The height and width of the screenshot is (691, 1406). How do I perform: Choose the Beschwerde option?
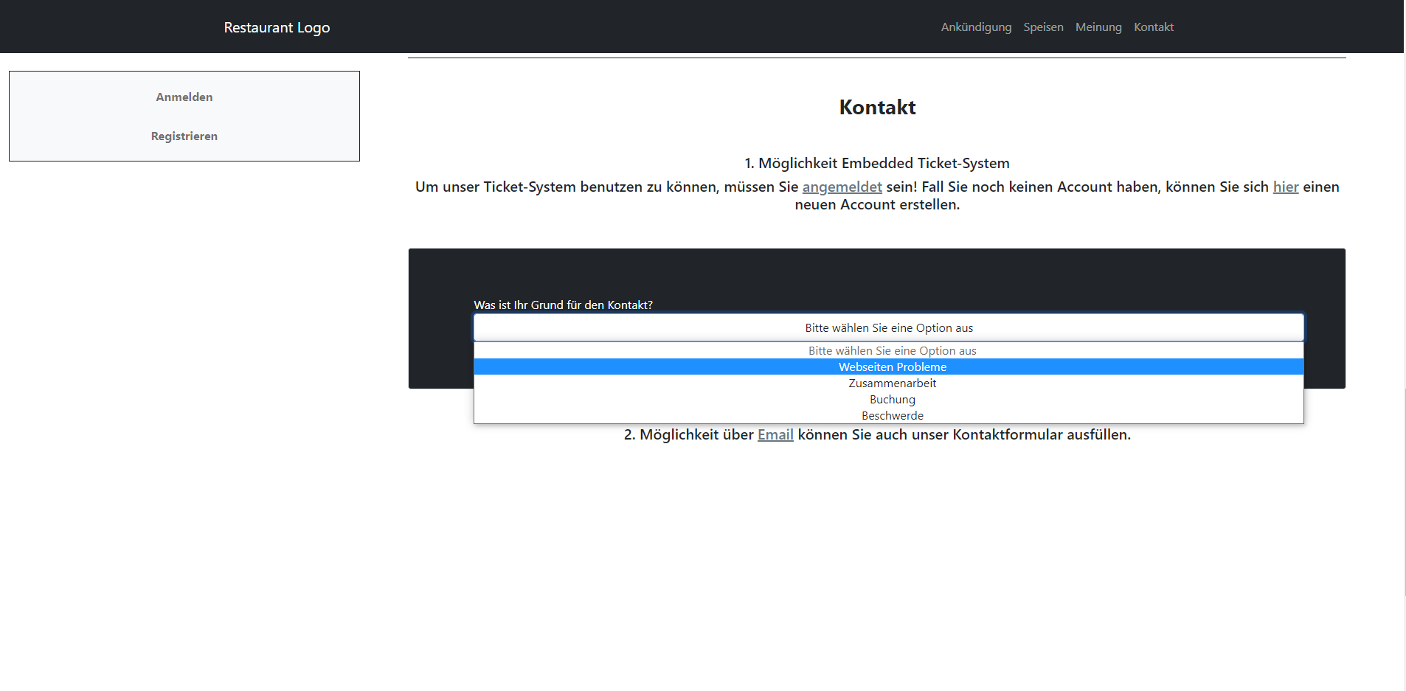point(892,415)
